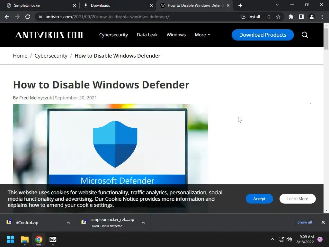Expand simpleunlocker download options chevron

[143, 223]
